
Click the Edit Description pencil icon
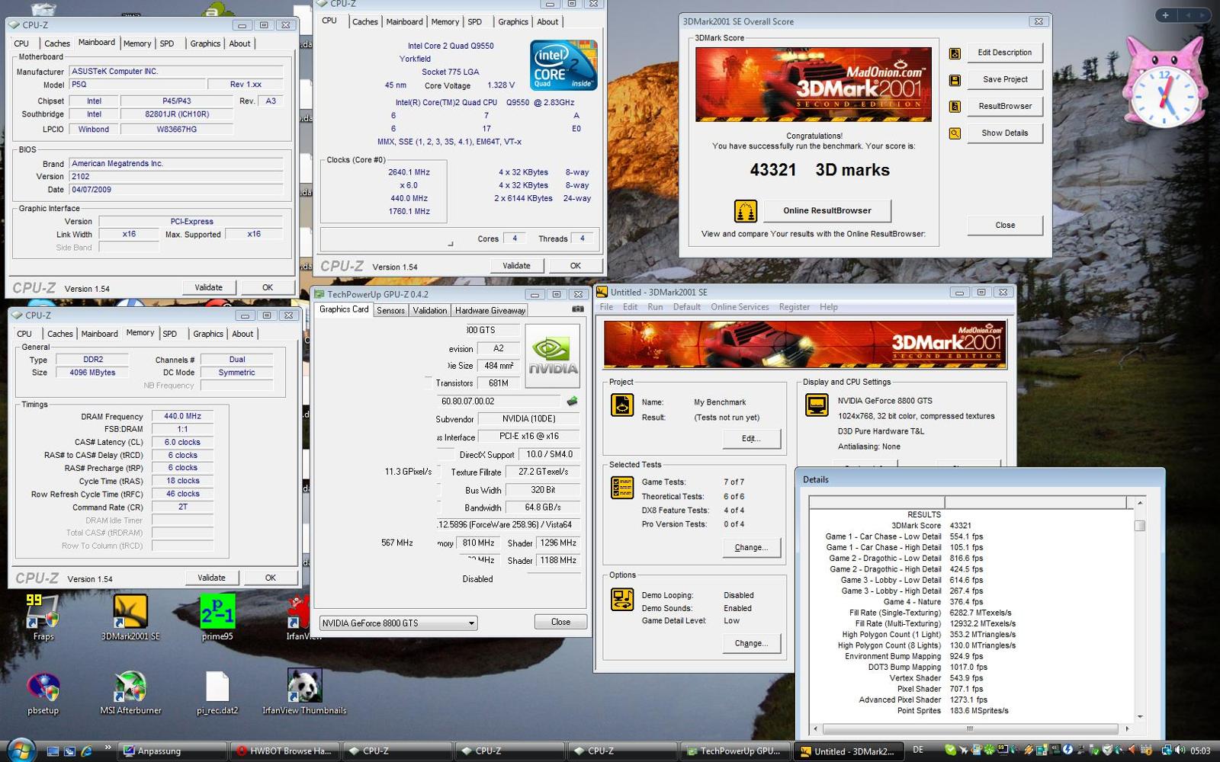955,53
